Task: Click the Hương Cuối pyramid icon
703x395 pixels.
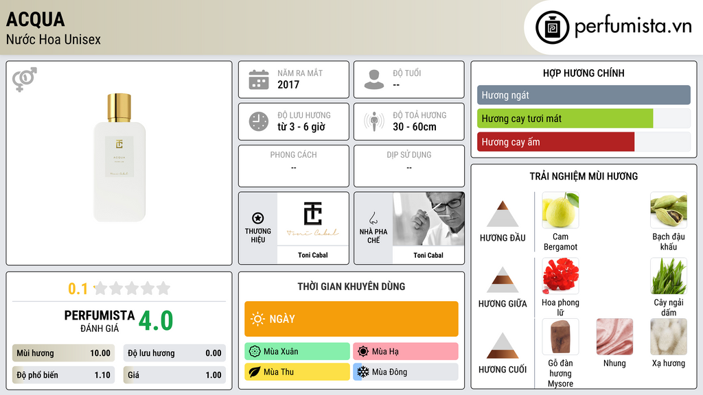Action: tap(503, 346)
